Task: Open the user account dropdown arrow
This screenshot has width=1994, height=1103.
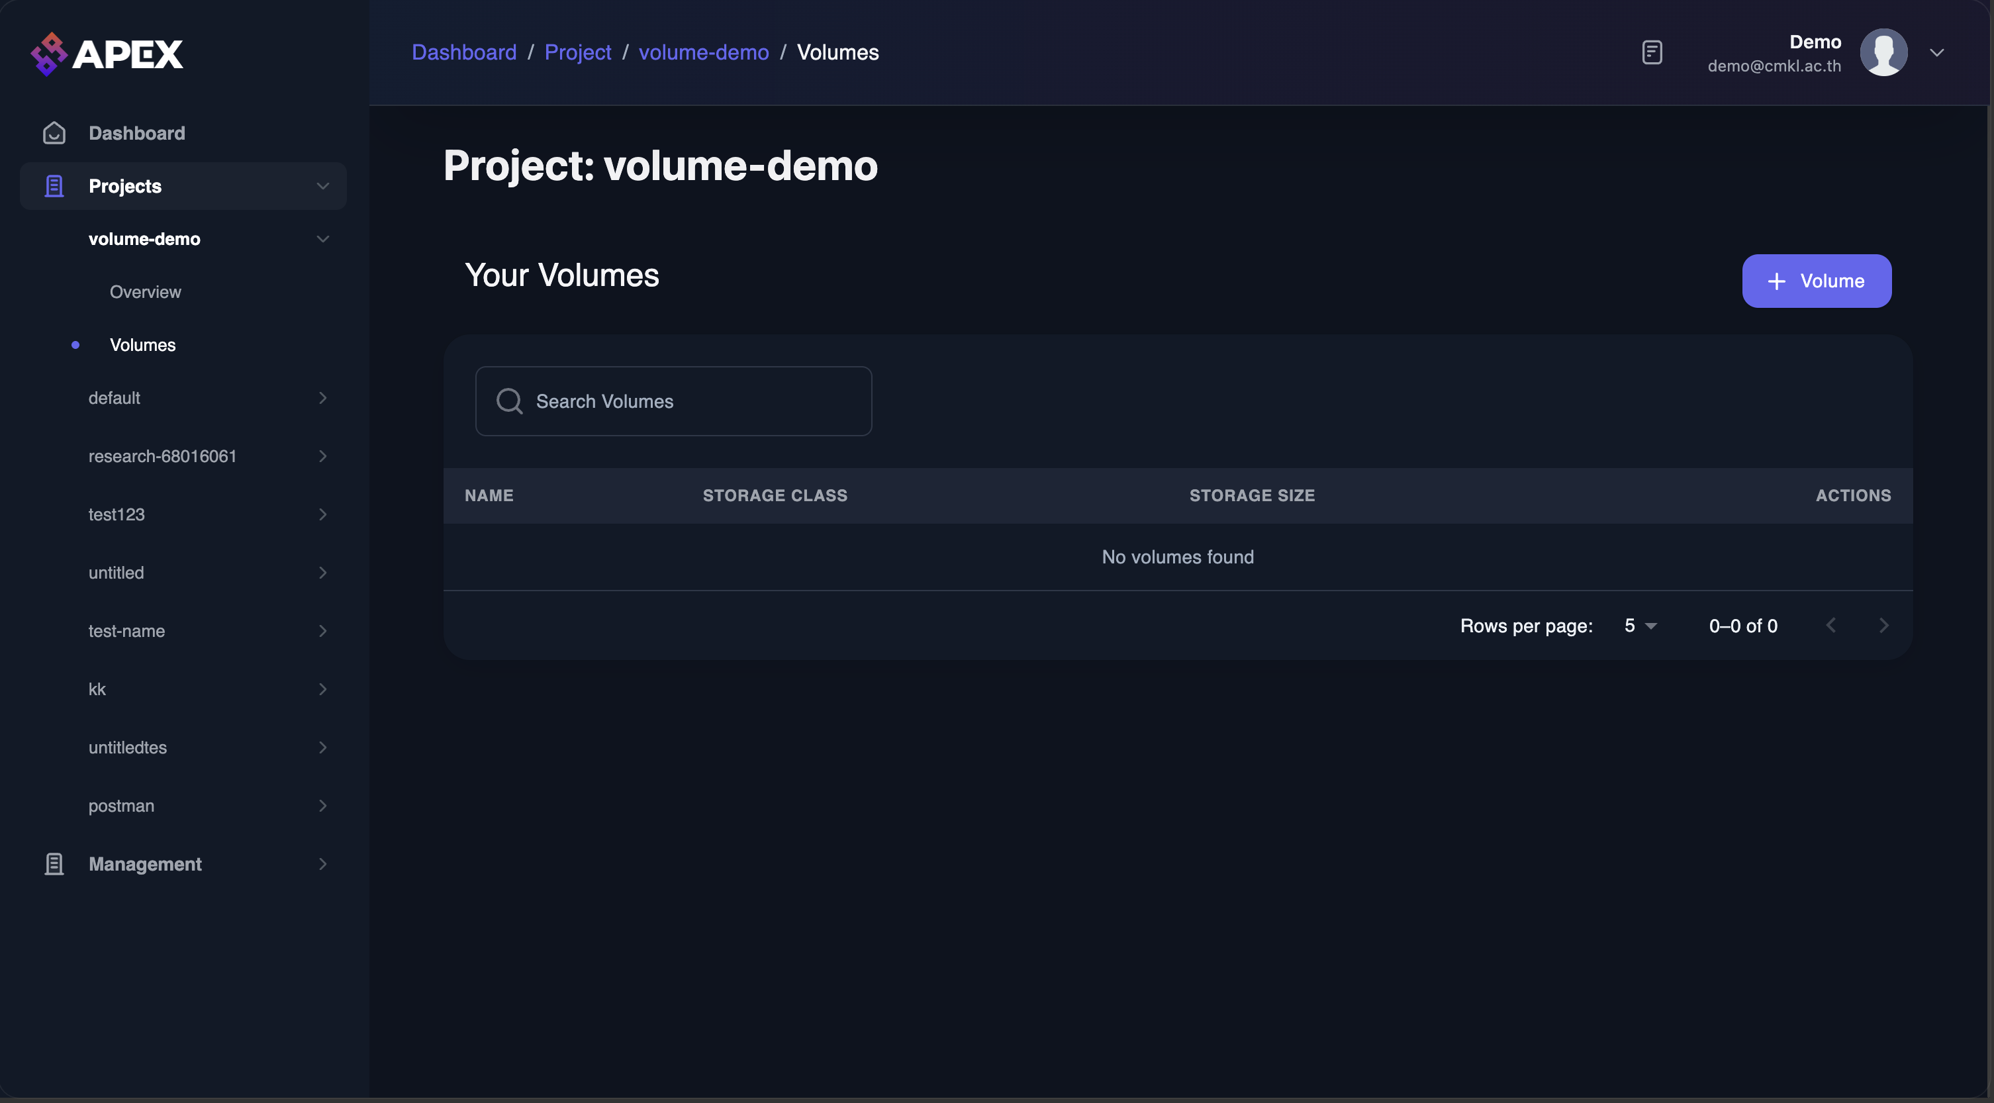Action: 1936,53
